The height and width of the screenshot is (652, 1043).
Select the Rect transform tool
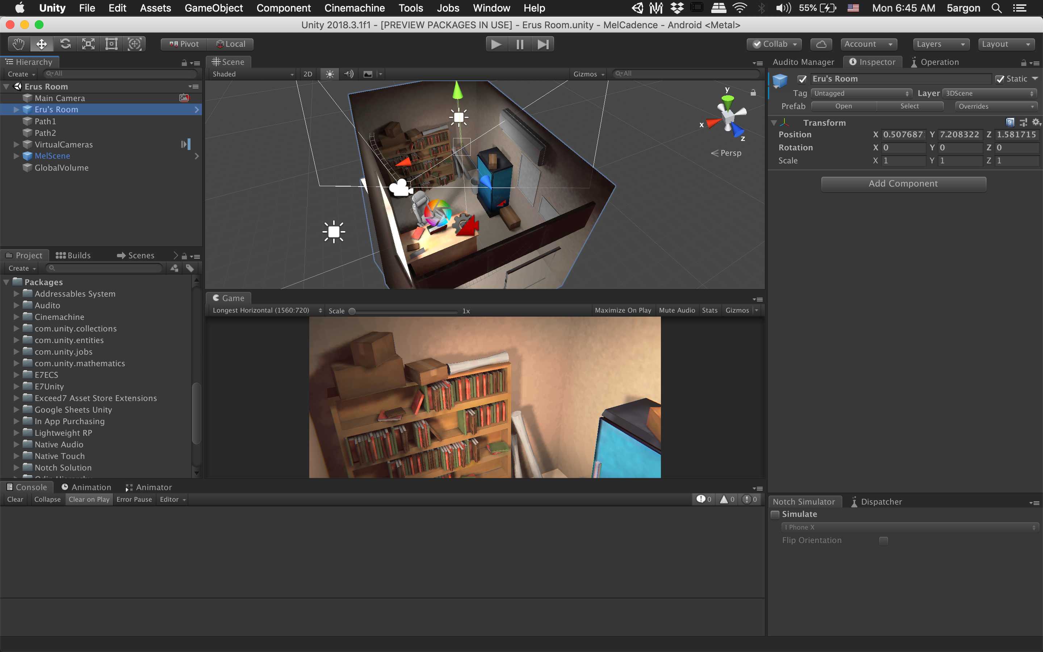click(x=112, y=44)
